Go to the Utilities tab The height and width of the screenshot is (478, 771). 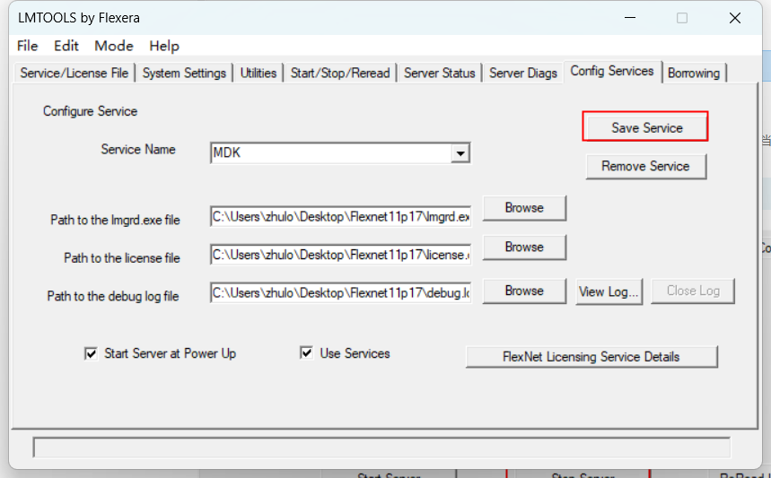[258, 73]
